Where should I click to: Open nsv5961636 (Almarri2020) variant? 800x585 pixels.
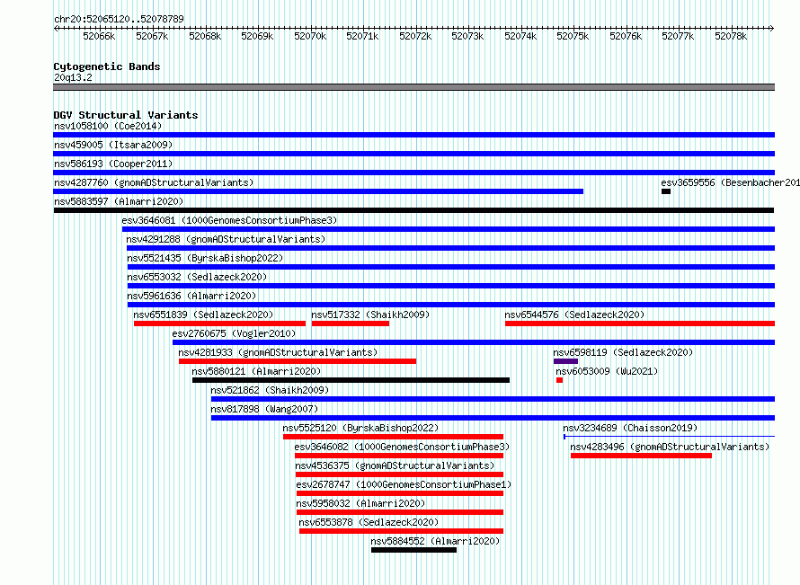451,305
